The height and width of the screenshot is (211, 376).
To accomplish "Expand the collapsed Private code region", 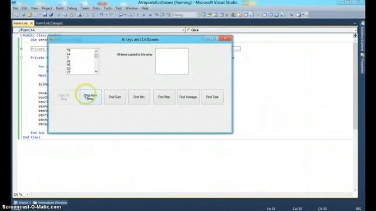I will click(21, 49).
